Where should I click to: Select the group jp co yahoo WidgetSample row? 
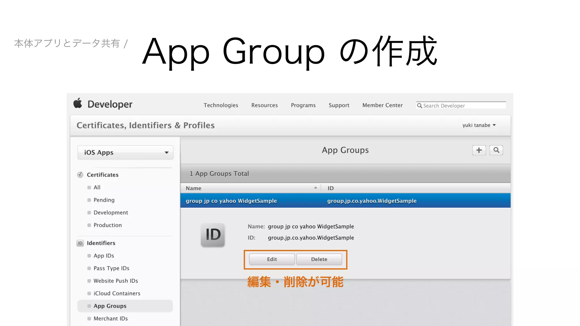coord(346,201)
